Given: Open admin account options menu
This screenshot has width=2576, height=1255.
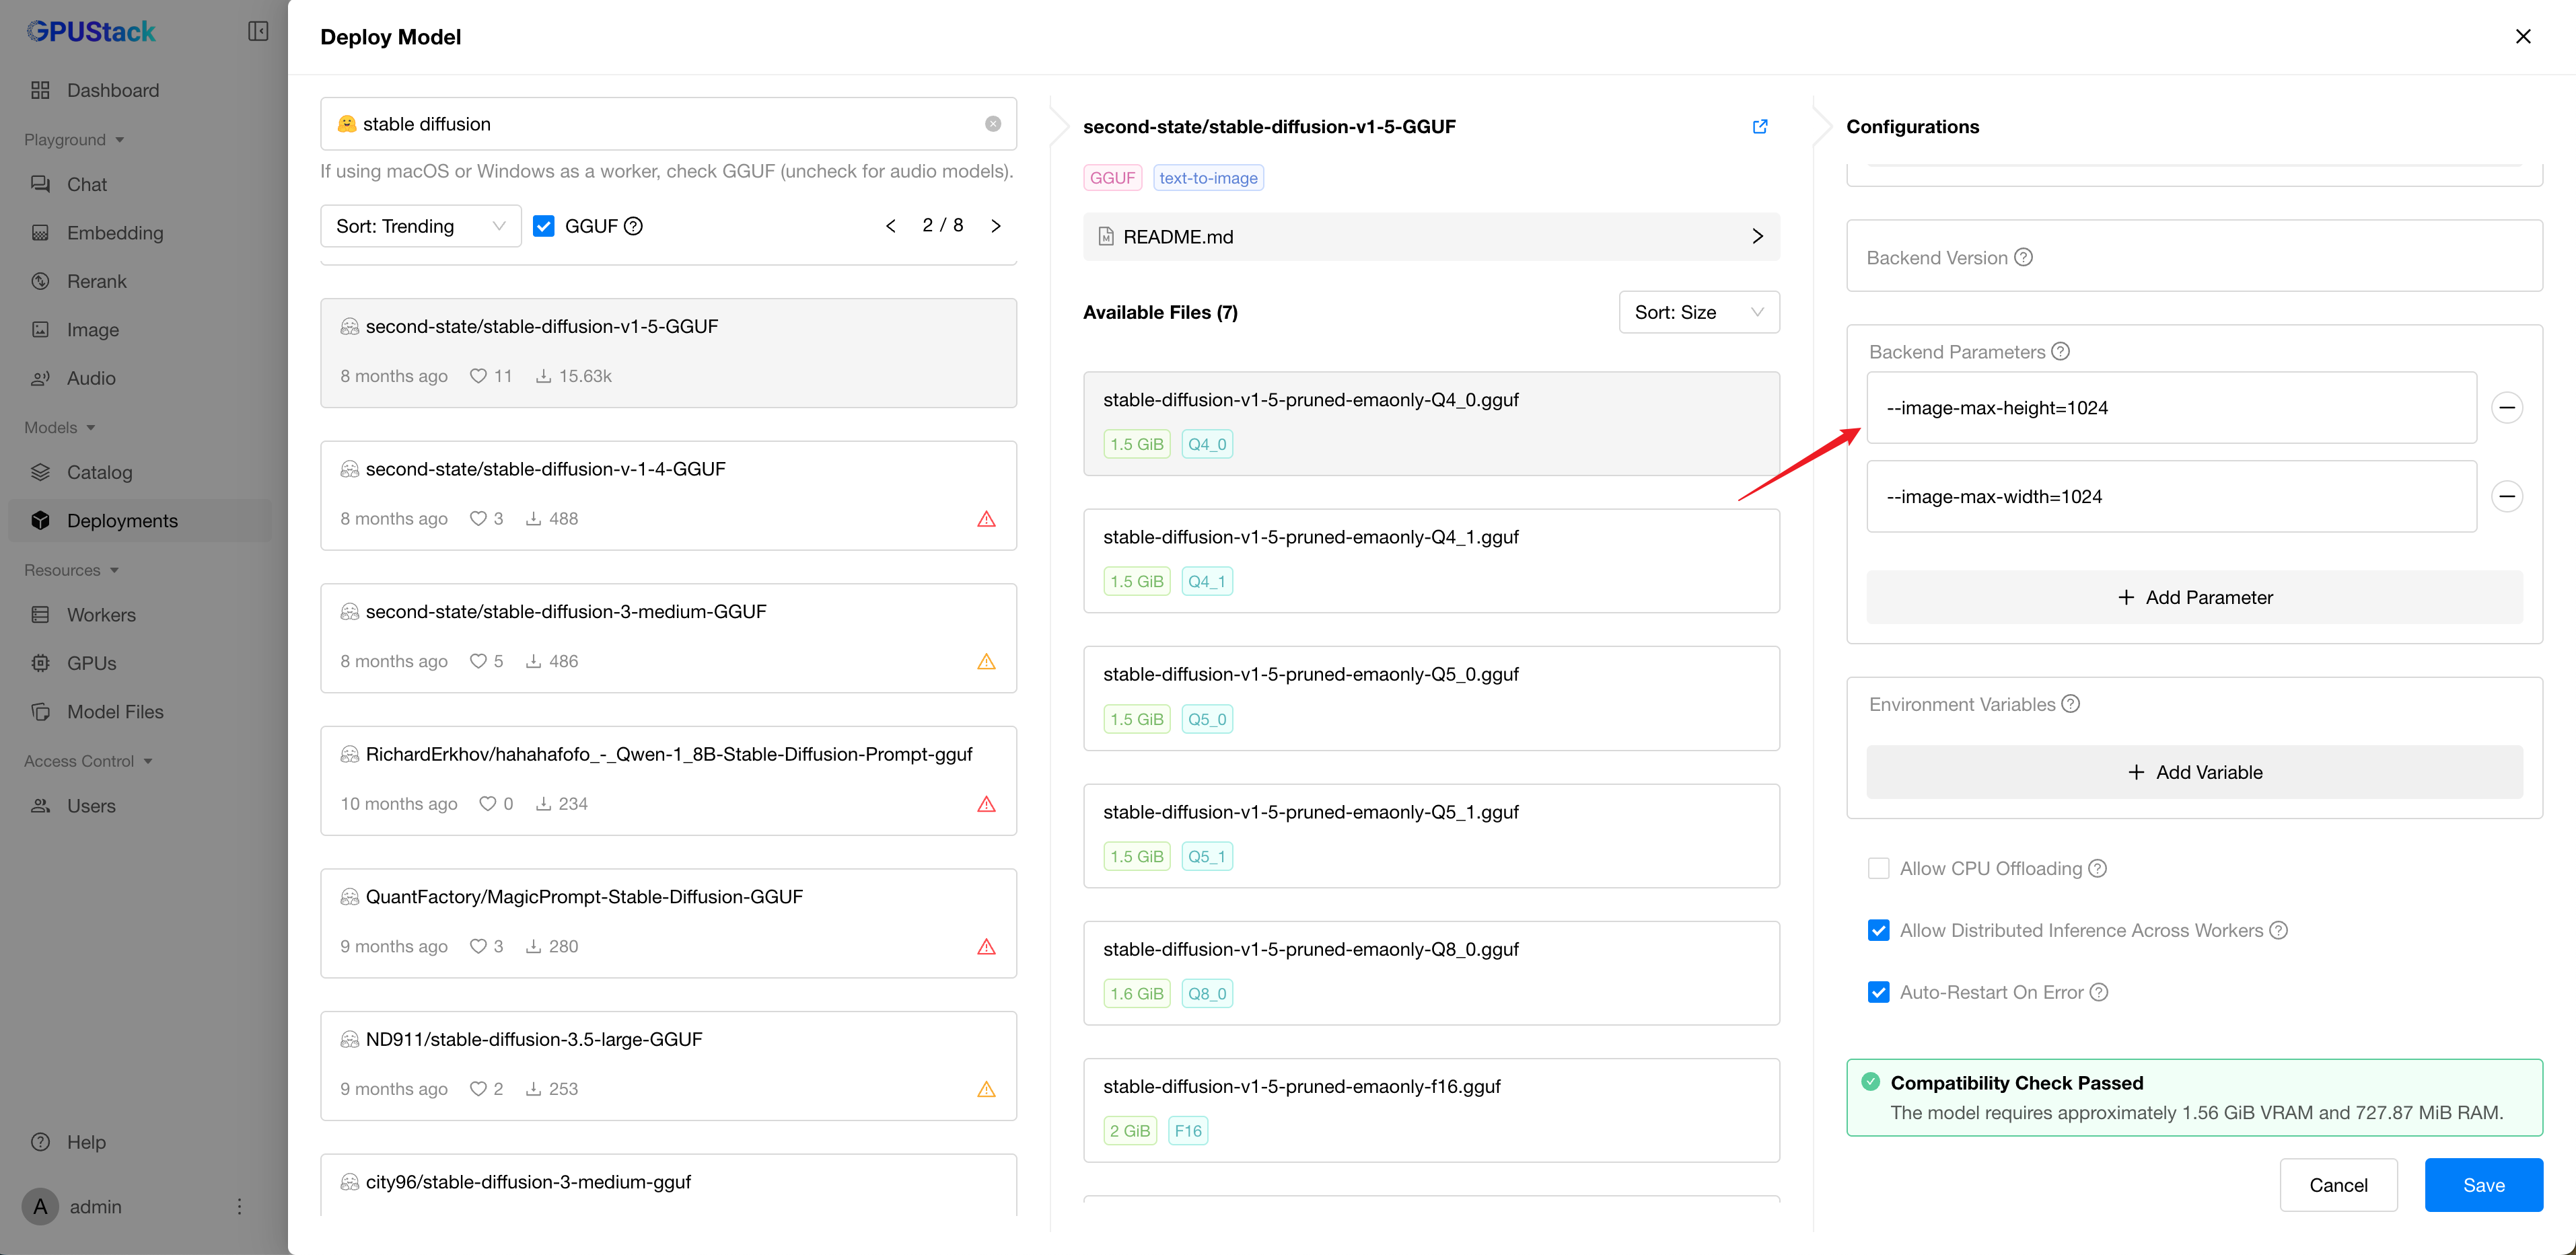Looking at the screenshot, I should pyautogui.click(x=239, y=1206).
